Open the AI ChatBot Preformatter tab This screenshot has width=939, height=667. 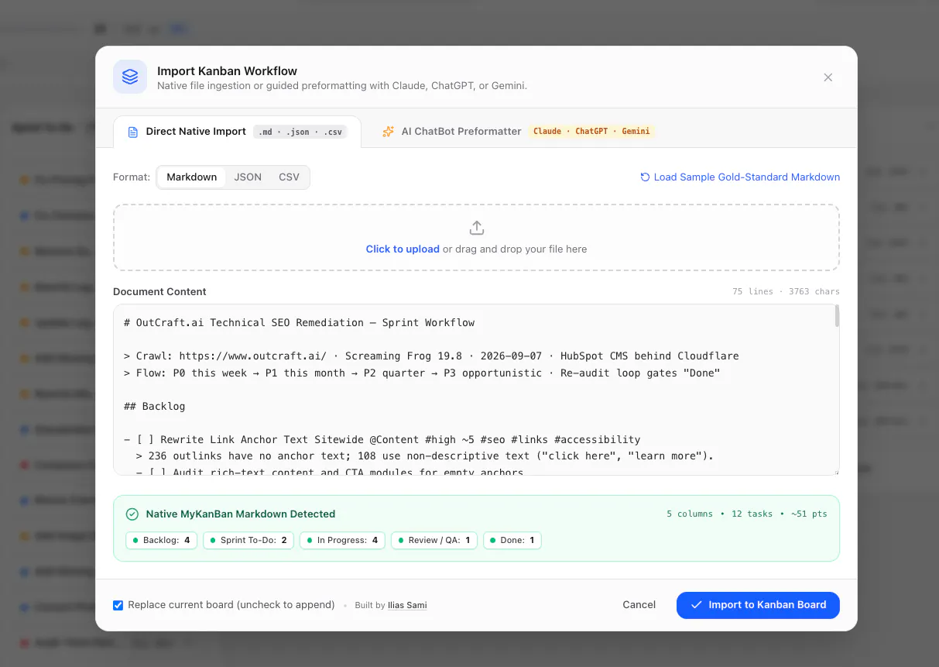519,132
